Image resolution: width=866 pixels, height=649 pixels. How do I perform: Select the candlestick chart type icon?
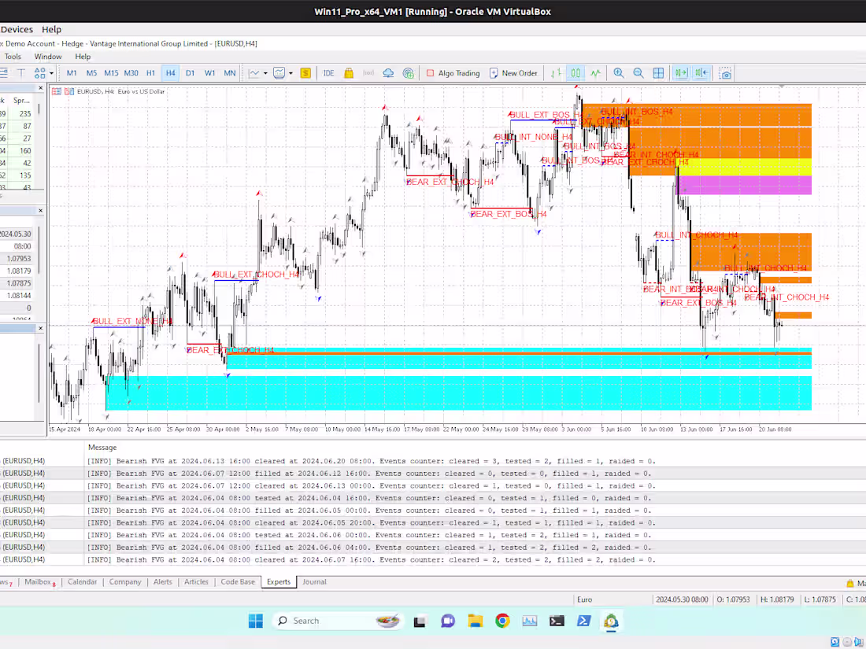(575, 72)
